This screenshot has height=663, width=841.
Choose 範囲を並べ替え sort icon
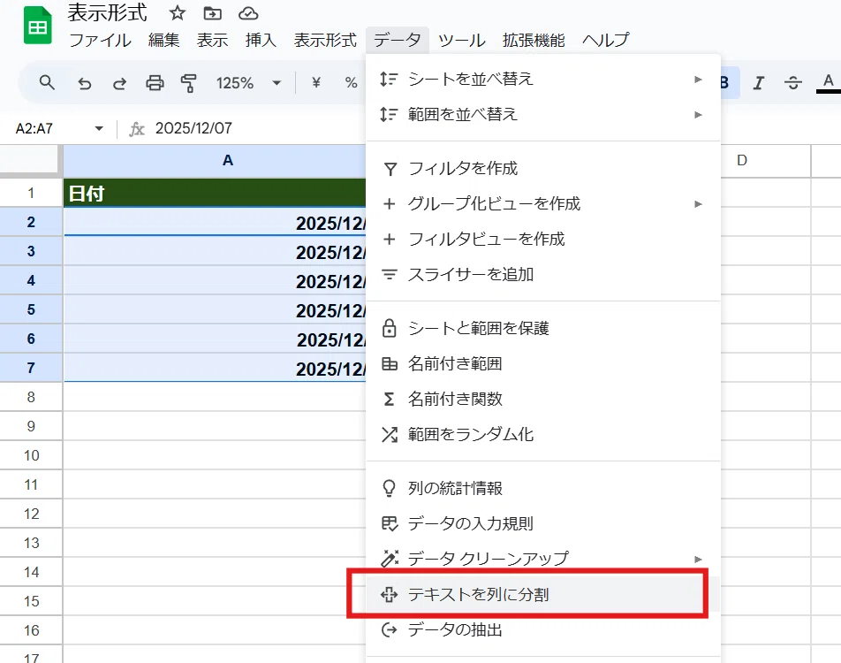pyautogui.click(x=389, y=115)
